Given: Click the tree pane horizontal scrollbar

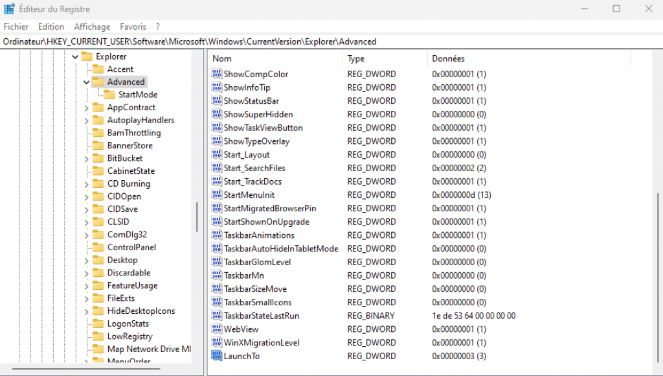Looking at the screenshot, I should coord(86,369).
